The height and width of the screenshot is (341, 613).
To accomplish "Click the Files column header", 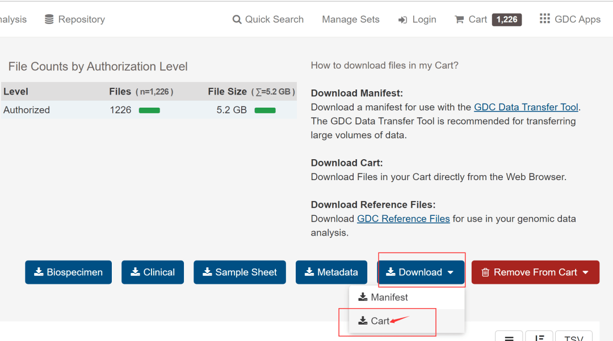I will pyautogui.click(x=141, y=92).
